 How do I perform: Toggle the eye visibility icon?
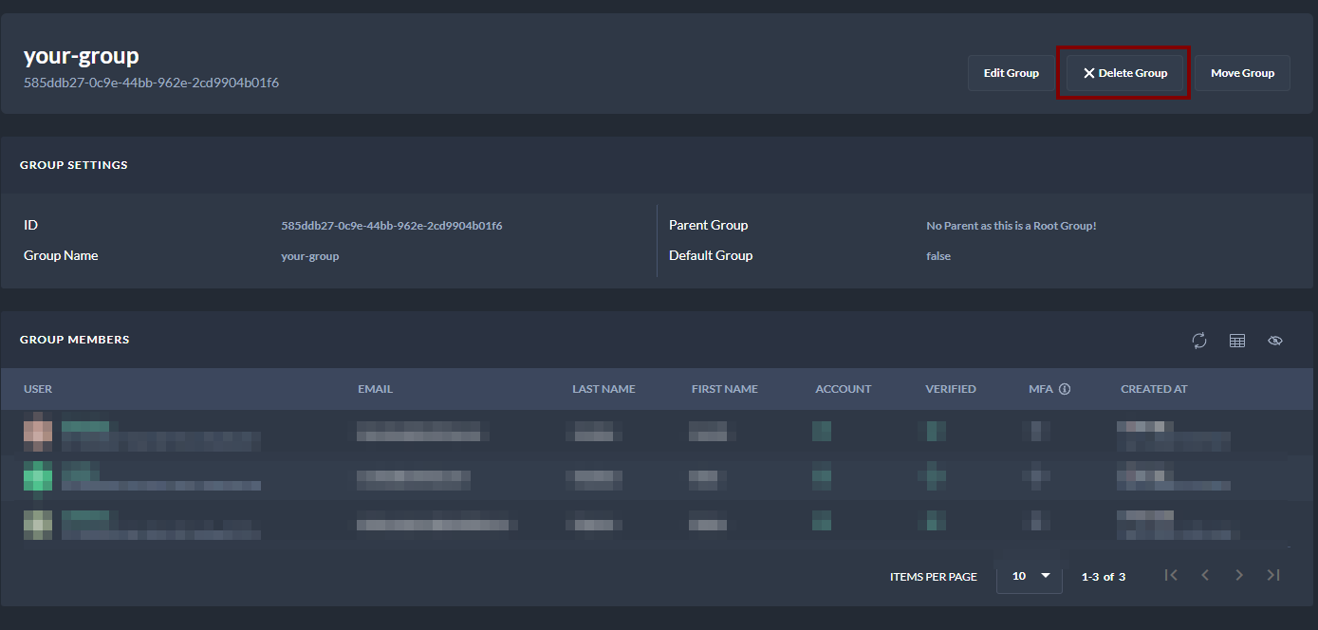[x=1275, y=341]
